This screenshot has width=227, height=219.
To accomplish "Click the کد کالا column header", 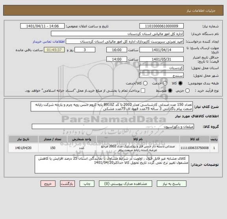I will click(195, 139).
